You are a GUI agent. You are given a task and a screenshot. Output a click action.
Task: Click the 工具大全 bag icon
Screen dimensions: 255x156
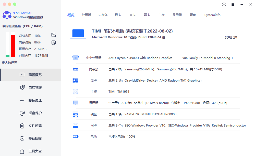(x=22, y=151)
